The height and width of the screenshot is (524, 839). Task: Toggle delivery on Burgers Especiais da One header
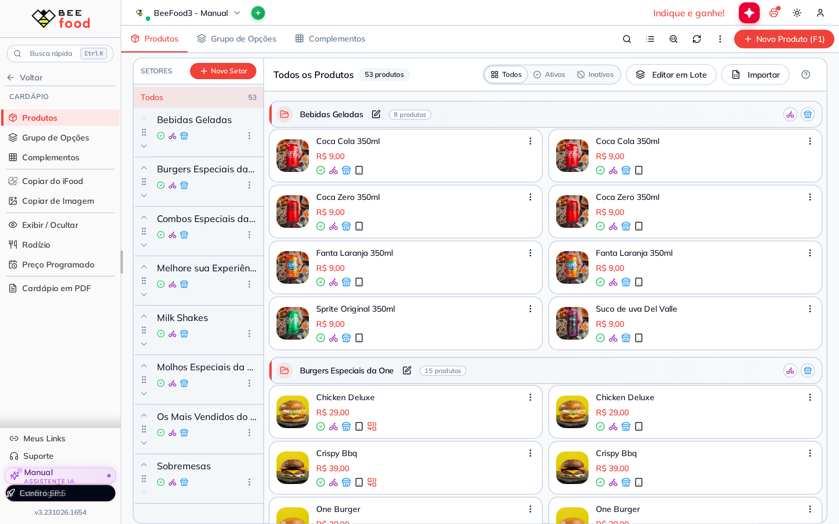click(790, 370)
